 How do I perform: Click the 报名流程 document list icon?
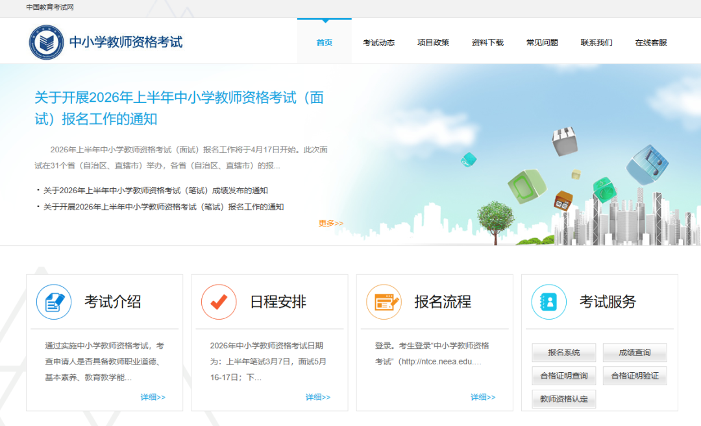coord(384,302)
